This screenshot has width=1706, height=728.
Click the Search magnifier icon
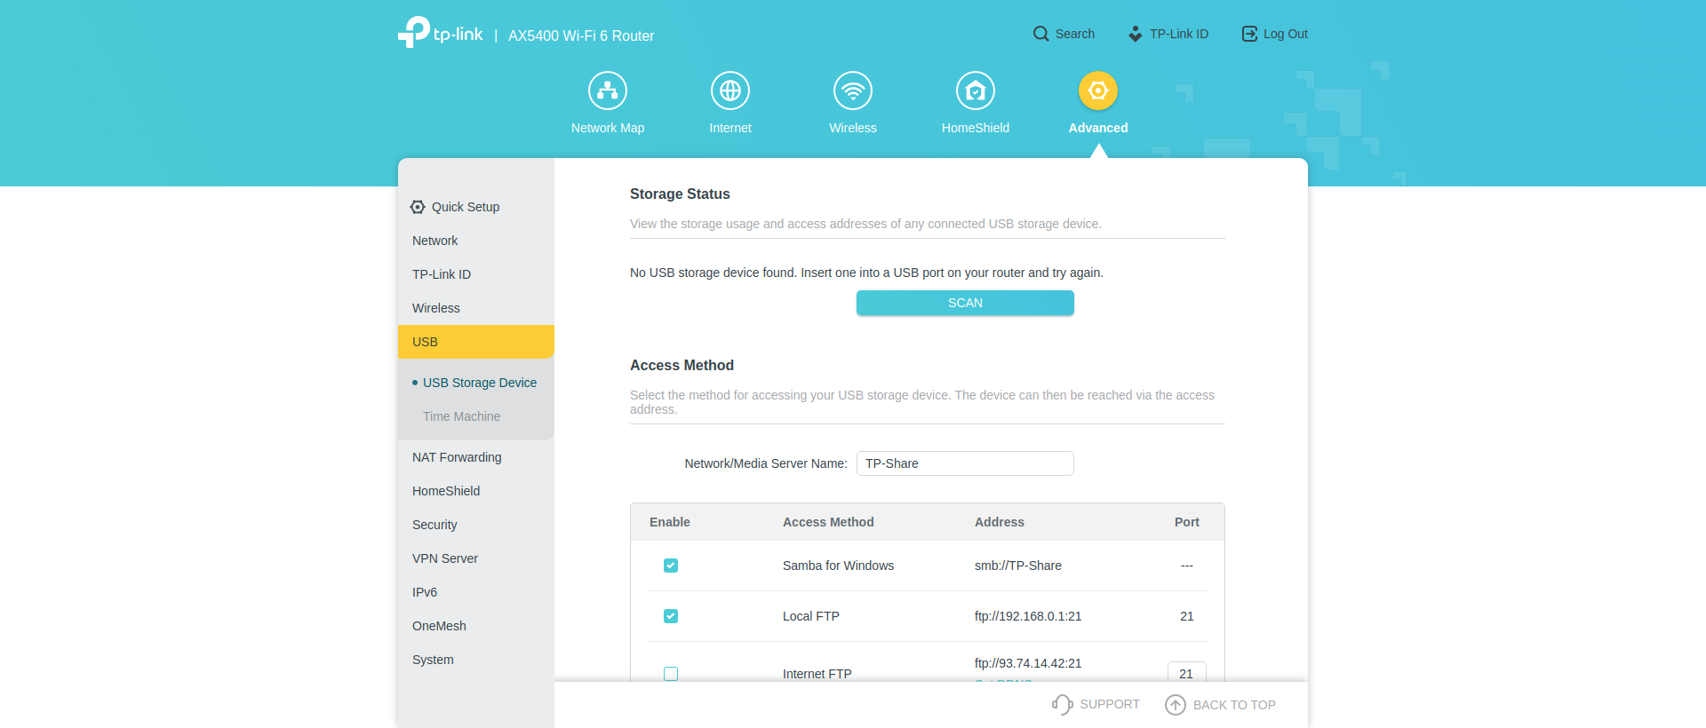pyautogui.click(x=1040, y=34)
